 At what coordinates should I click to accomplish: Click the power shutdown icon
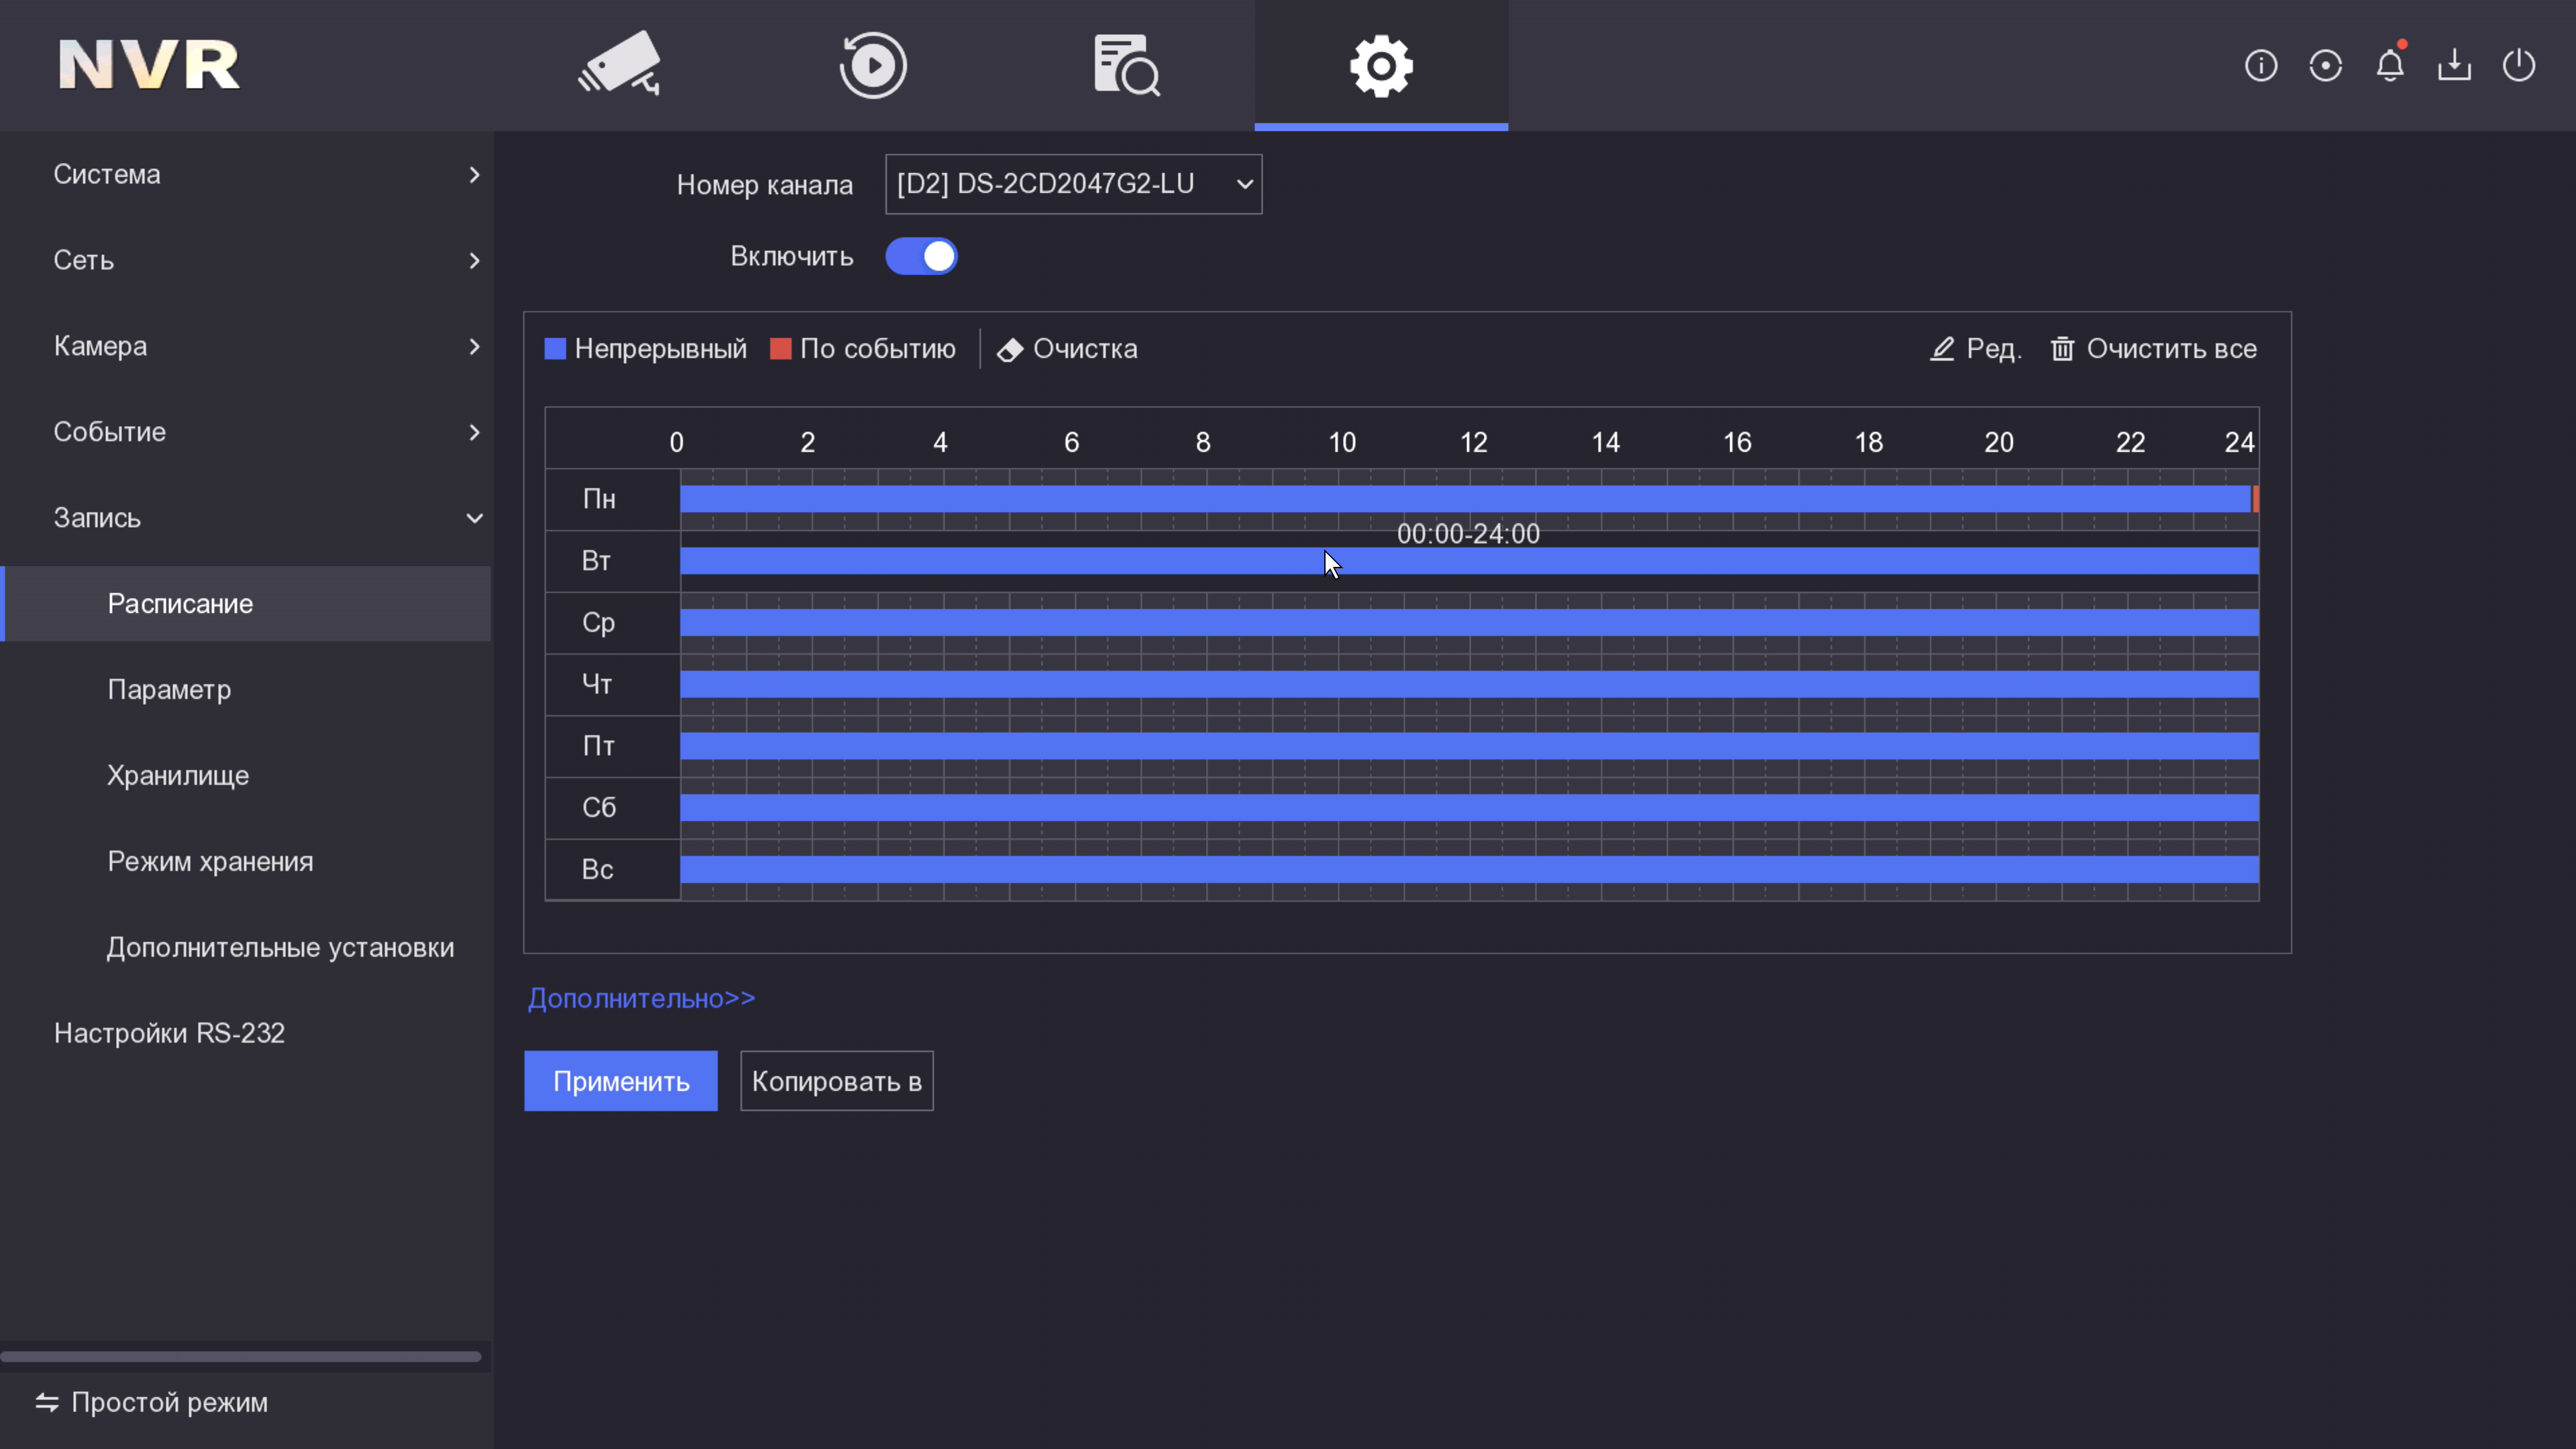(2518, 66)
